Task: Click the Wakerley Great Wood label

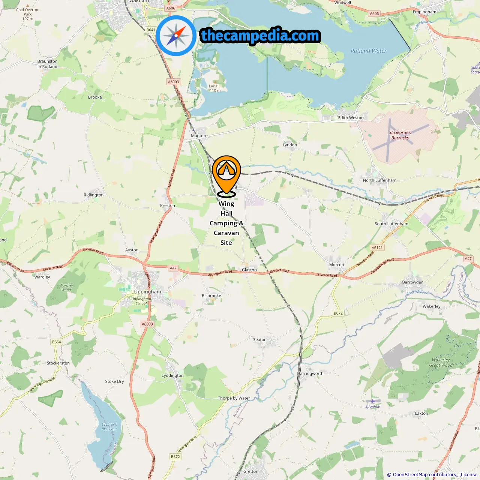Action: tap(441, 362)
